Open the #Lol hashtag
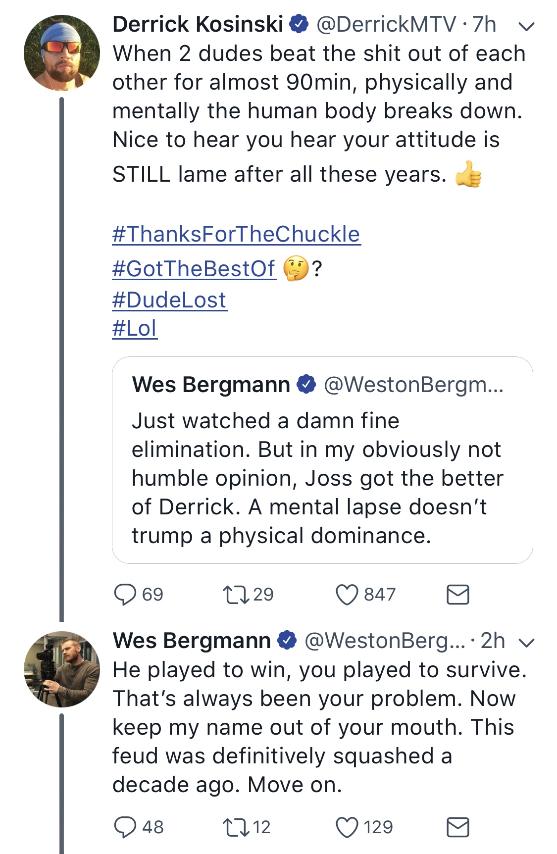 [135, 328]
